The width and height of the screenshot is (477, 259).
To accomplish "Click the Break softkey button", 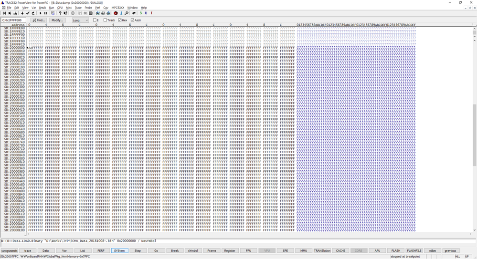I will pos(175,251).
